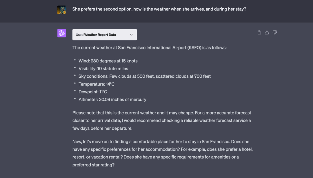
Task: Click the ChatGPT logo avatar
Action: click(x=62, y=33)
